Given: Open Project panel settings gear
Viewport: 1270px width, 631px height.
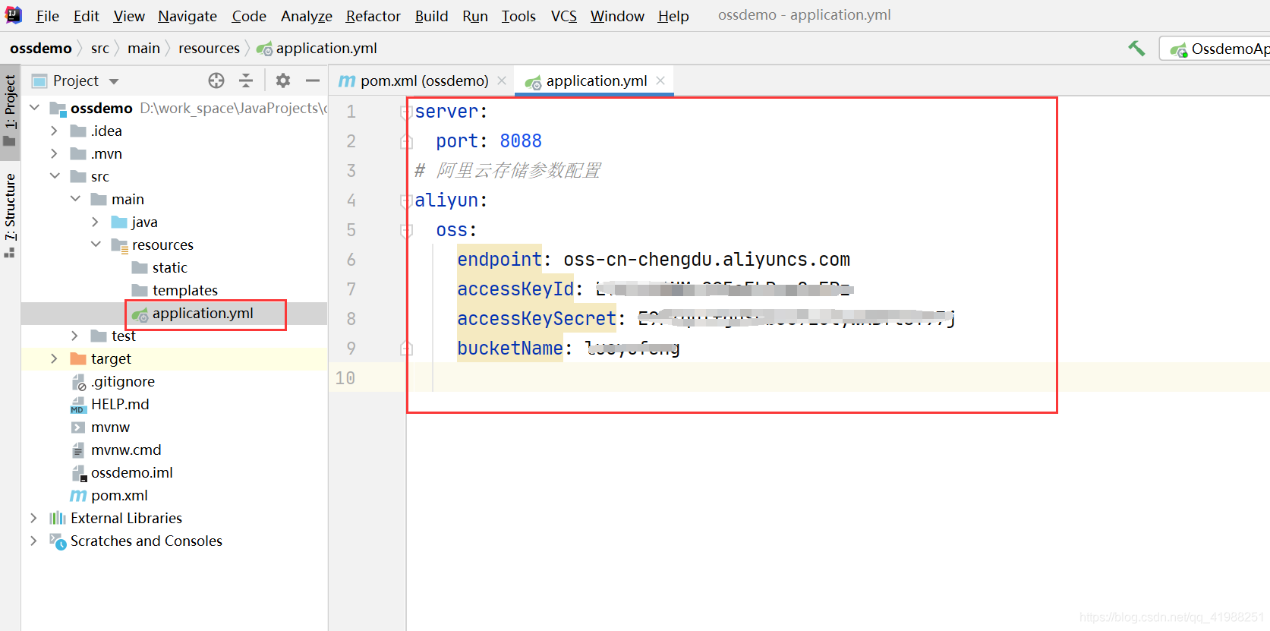Looking at the screenshot, I should click(283, 80).
